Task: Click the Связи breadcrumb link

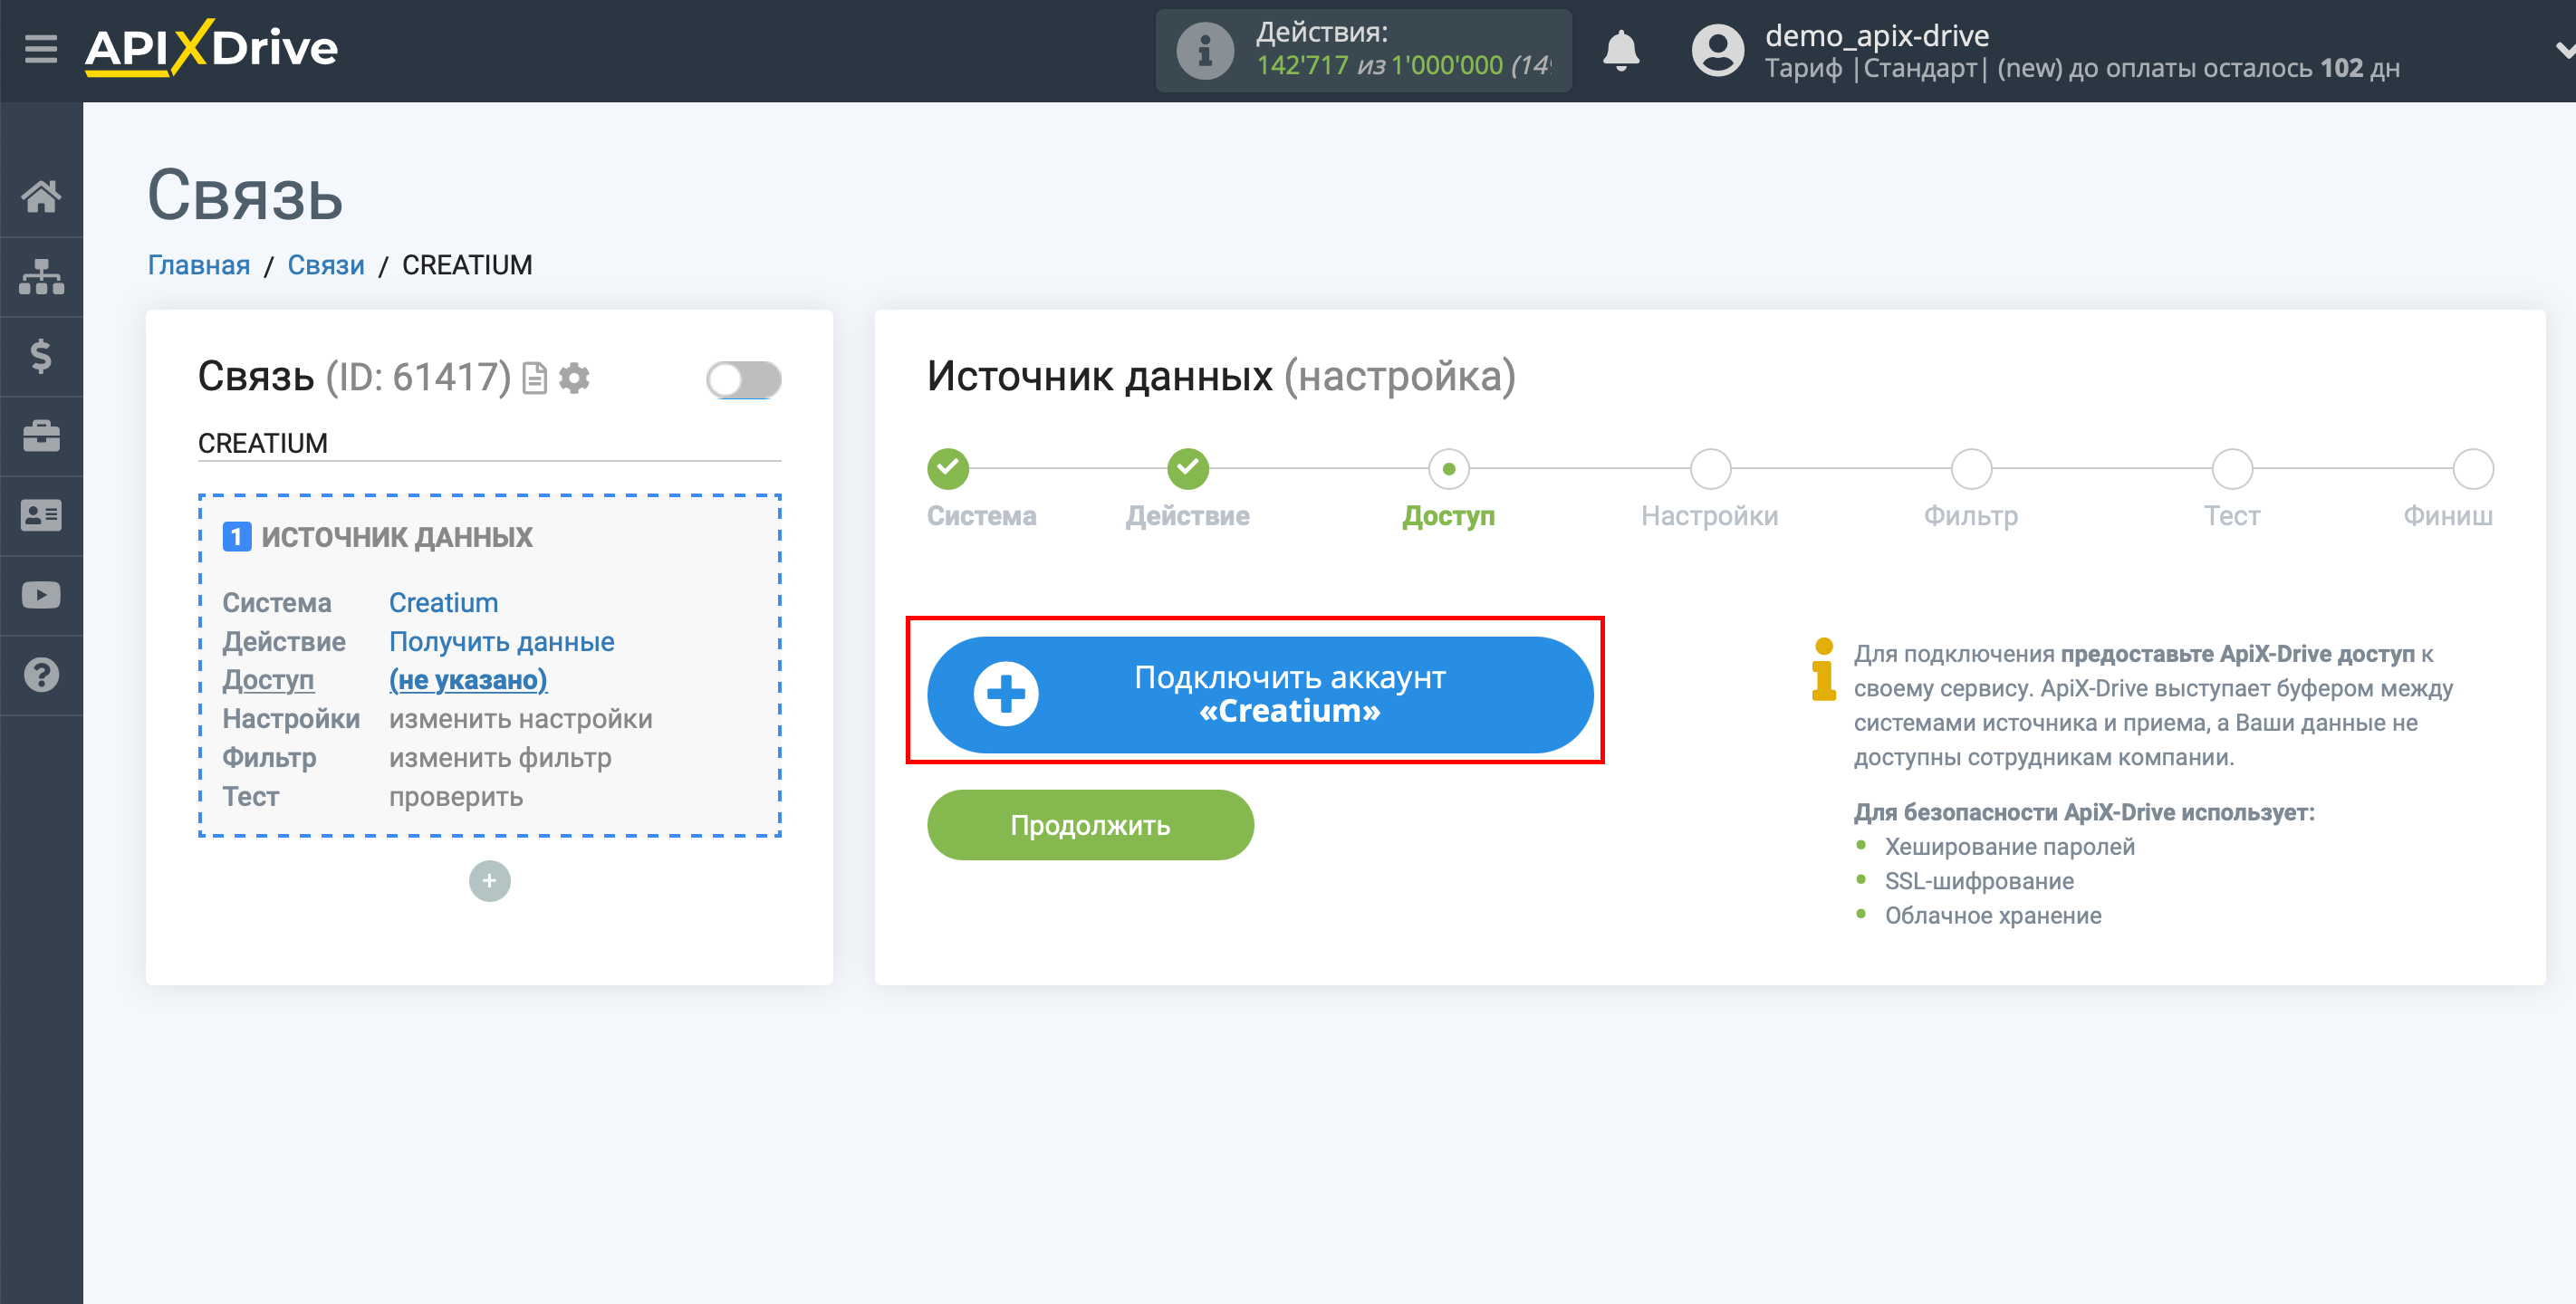Action: point(326,265)
